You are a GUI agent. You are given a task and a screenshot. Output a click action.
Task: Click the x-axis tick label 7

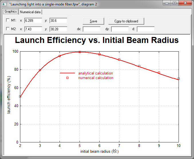pyautogui.click(x=119, y=146)
